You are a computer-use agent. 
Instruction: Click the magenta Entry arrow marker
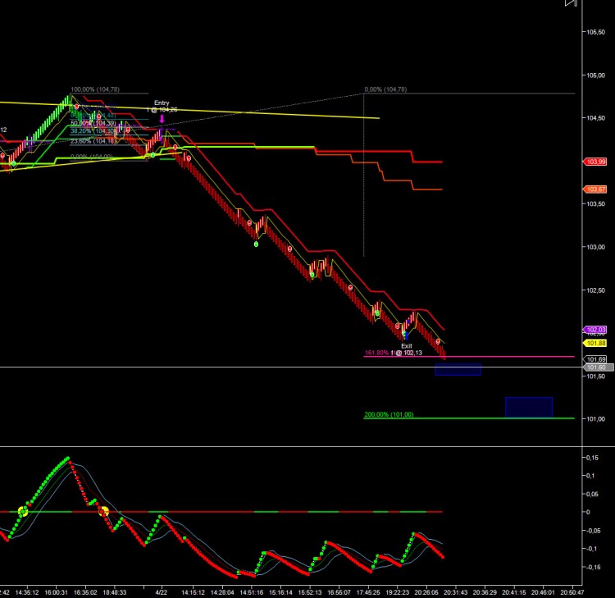[x=162, y=118]
